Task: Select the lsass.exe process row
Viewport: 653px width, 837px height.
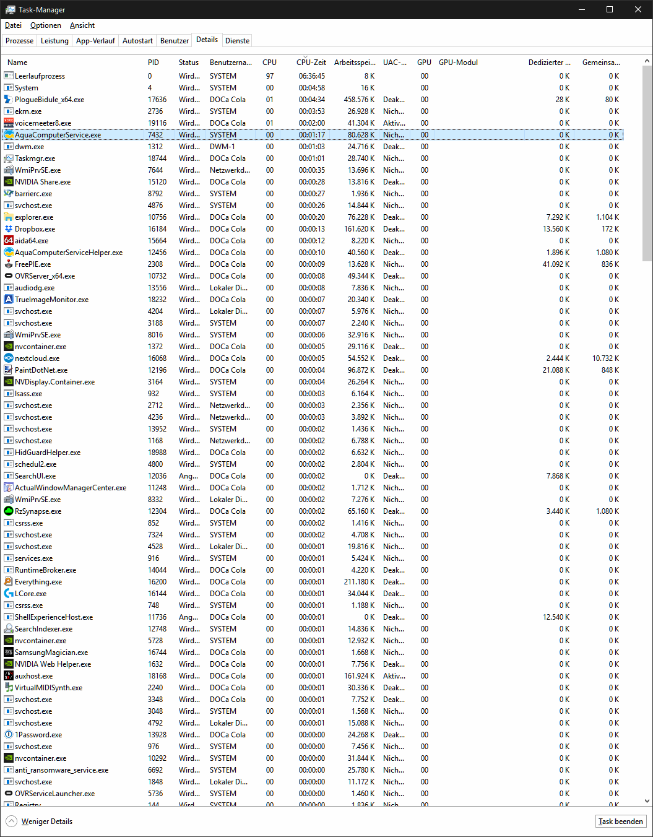Action: [313, 394]
